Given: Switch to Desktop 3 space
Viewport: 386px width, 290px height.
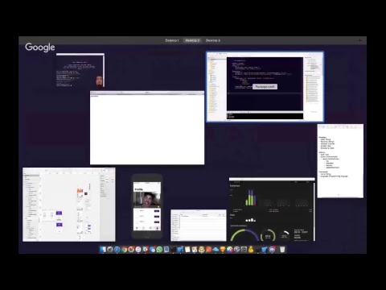Looking at the screenshot, I should click(213, 40).
